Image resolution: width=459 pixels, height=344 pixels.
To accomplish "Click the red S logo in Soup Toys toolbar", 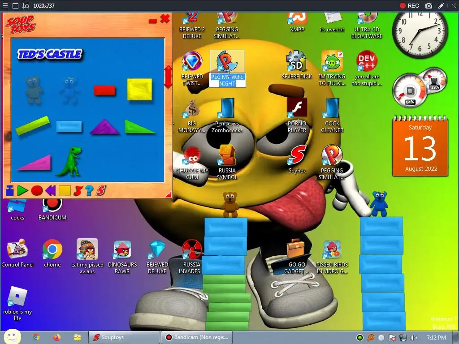I will point(100,191).
